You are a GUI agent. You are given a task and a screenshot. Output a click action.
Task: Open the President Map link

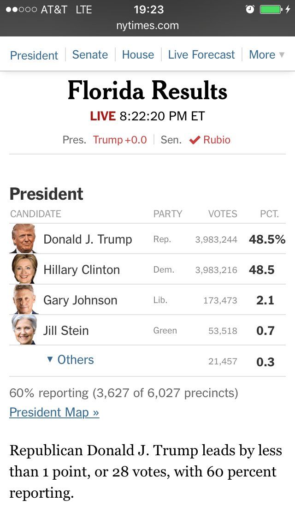pyautogui.click(x=54, y=412)
